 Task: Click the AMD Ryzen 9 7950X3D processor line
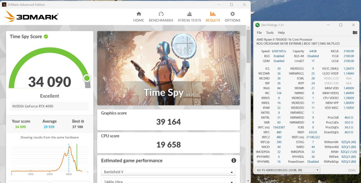coord(284,40)
